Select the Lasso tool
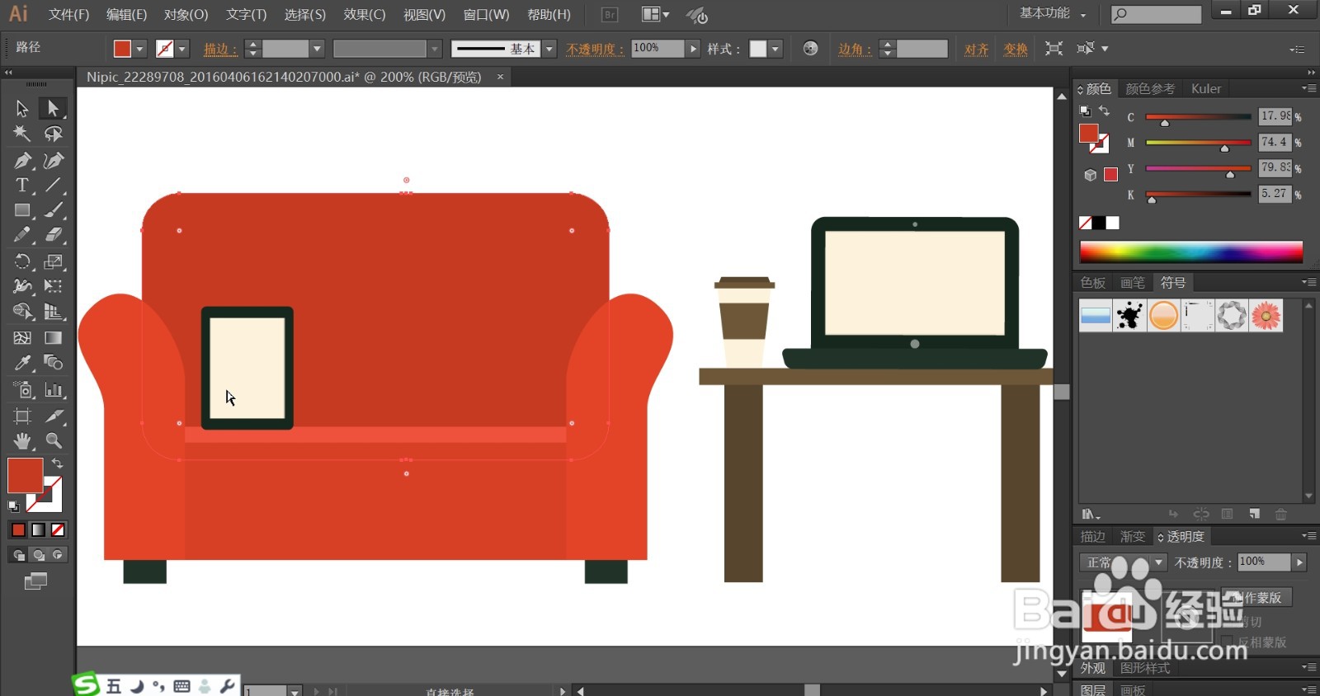The height and width of the screenshot is (696, 1320). [54, 134]
